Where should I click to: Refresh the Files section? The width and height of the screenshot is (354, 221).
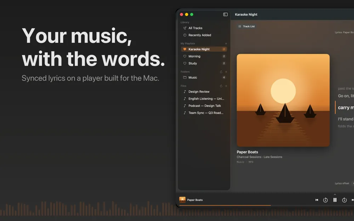[221, 86]
